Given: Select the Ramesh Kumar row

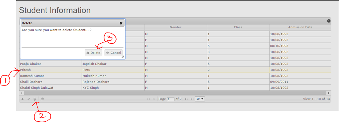Looking at the screenshot, I should click(x=175, y=76).
